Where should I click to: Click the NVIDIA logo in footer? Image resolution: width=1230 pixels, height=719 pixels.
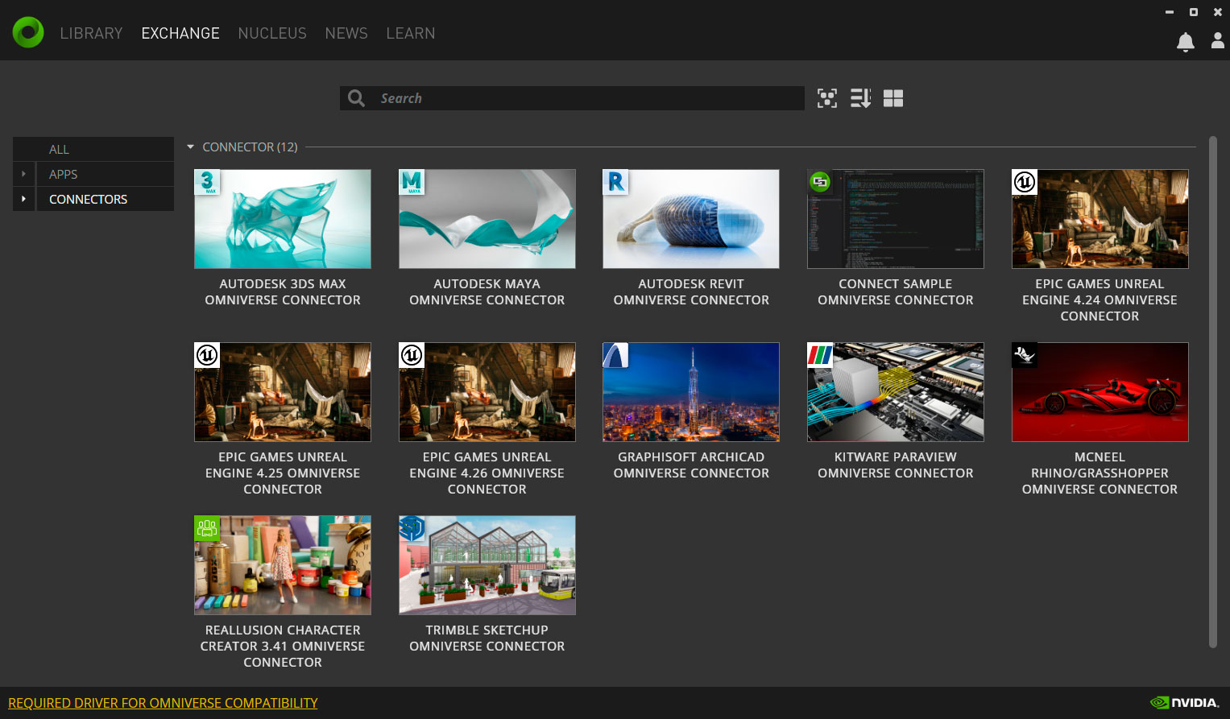[x=1184, y=703]
